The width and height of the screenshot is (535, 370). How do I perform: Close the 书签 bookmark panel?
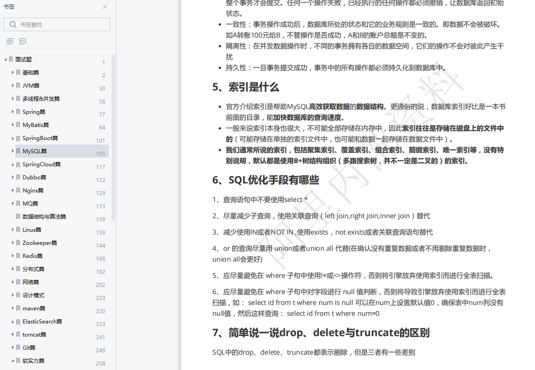pyautogui.click(x=105, y=7)
